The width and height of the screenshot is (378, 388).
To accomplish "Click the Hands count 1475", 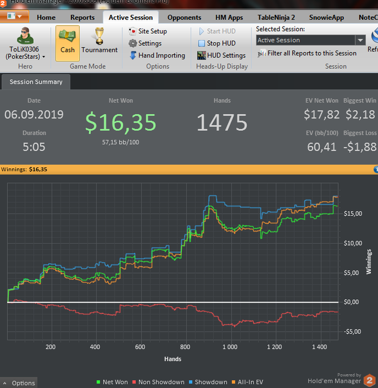I will [x=222, y=122].
